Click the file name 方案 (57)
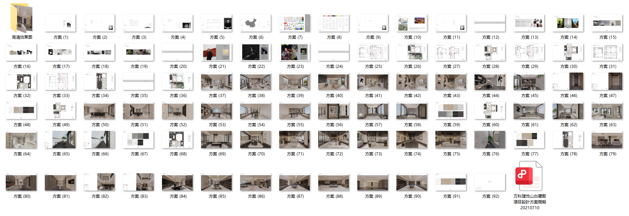Viewport: 629px width, 216px height. click(x=373, y=125)
